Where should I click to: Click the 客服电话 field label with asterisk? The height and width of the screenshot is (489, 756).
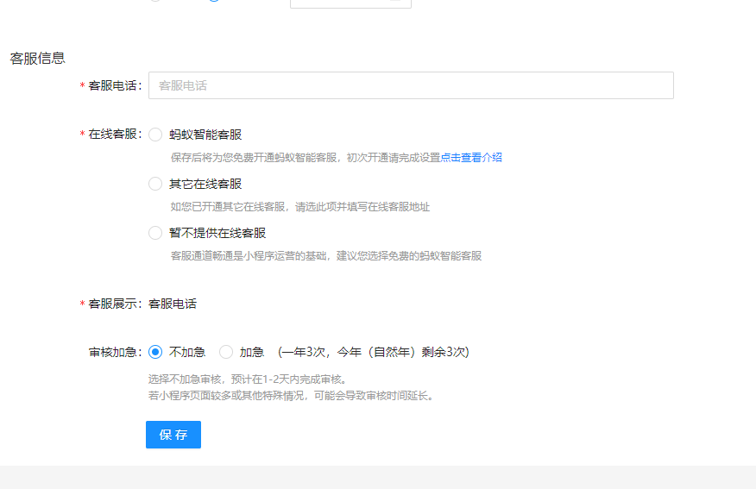pyautogui.click(x=114, y=86)
